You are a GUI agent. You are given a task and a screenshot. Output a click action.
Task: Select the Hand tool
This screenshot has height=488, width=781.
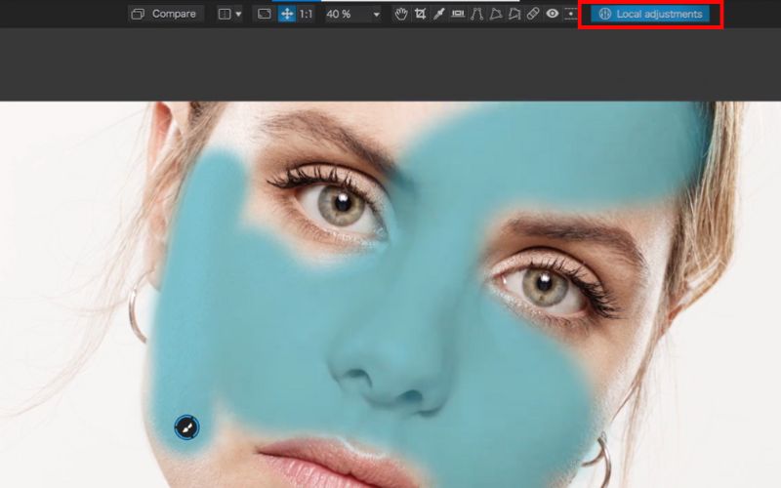[401, 14]
